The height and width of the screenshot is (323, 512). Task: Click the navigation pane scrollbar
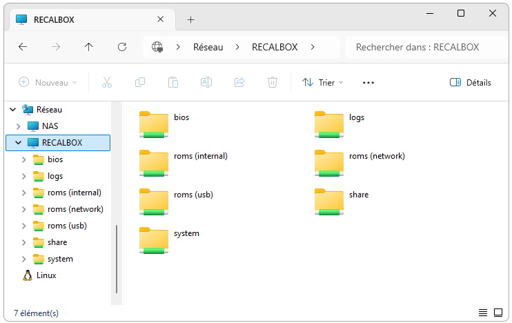tap(117, 259)
